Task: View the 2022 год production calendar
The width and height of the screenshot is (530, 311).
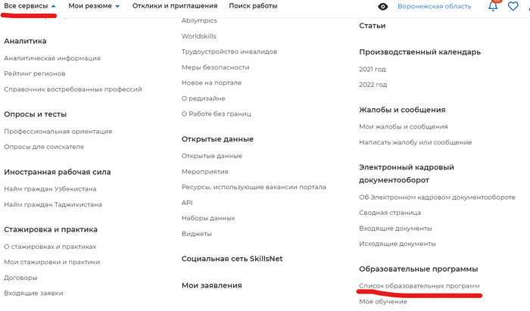Action: [373, 85]
